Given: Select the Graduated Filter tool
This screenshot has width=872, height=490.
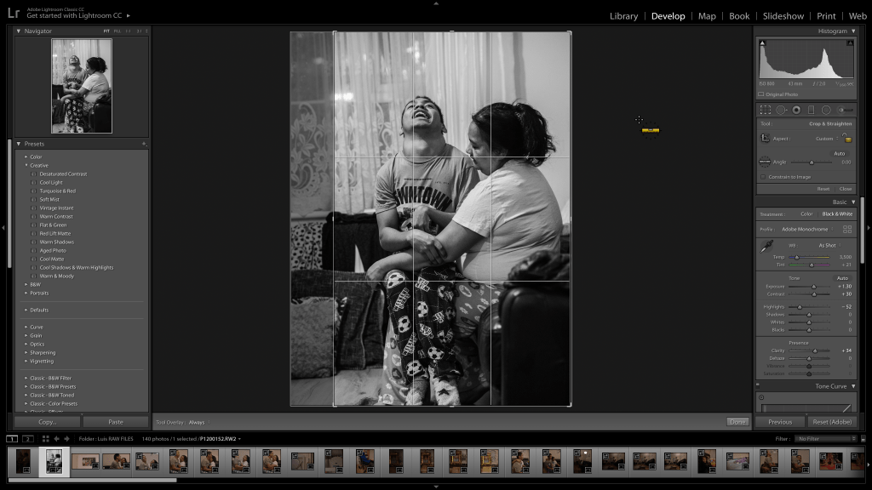Looking at the screenshot, I should coord(811,110).
